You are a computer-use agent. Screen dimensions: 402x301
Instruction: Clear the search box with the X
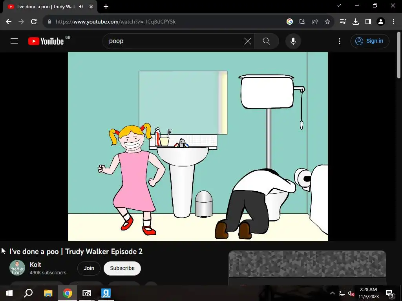pyautogui.click(x=248, y=41)
